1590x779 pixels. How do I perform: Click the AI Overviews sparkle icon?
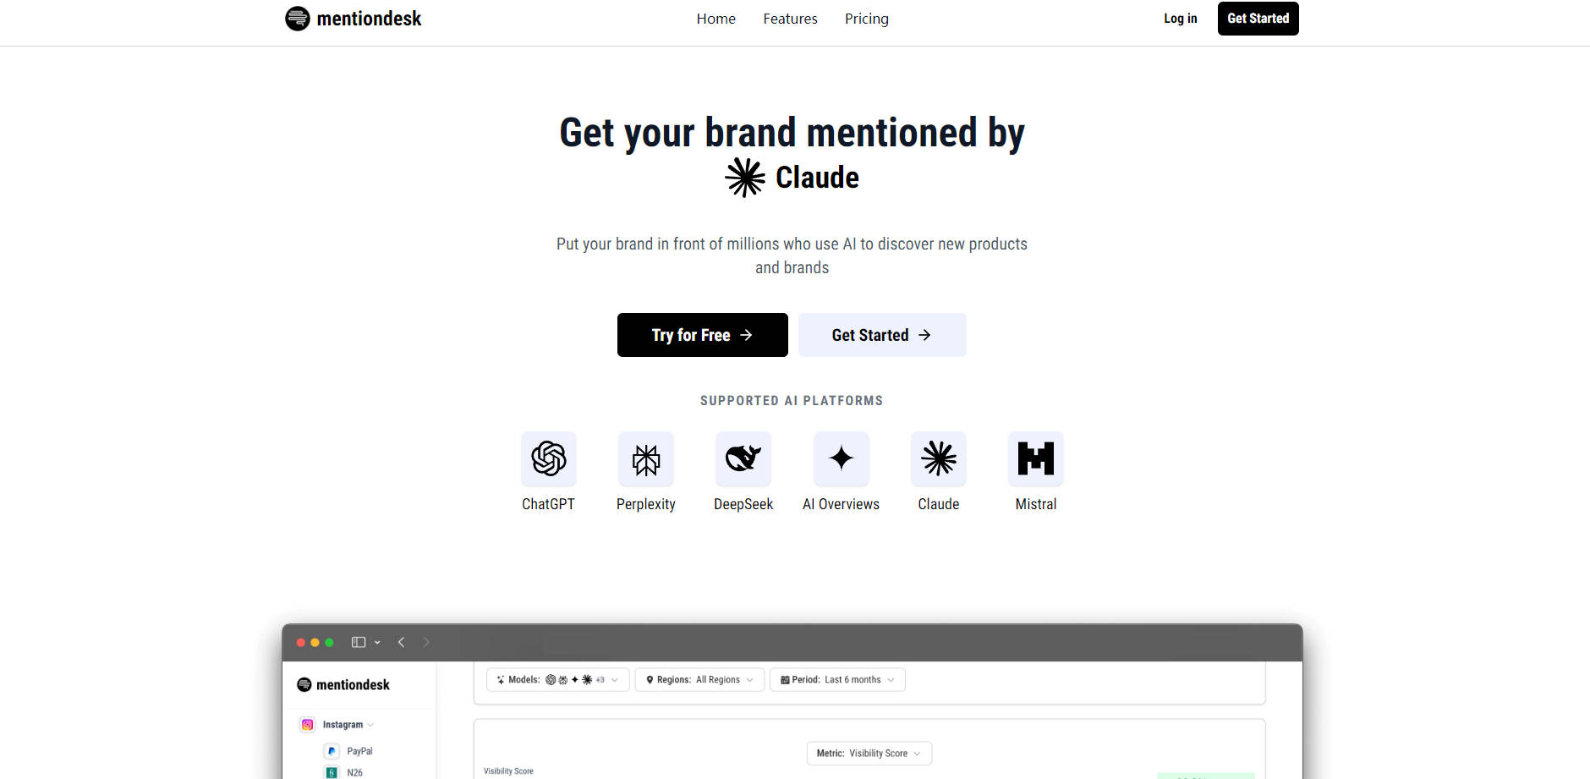pyautogui.click(x=841, y=458)
